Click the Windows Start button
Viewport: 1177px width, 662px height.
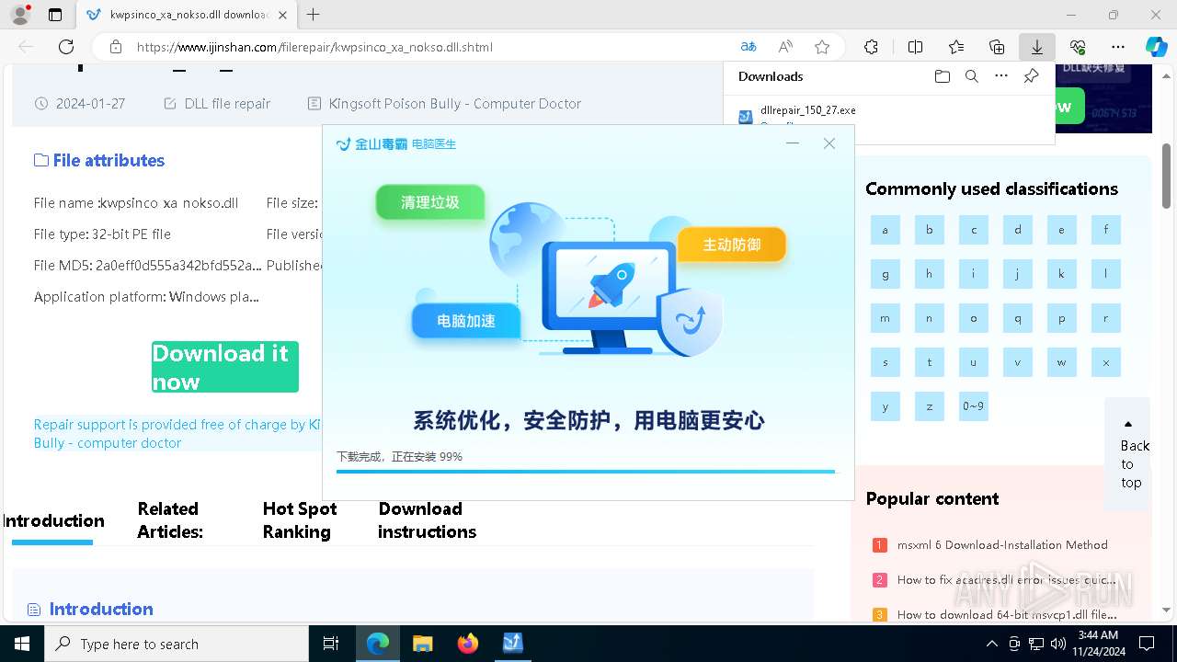(22, 644)
